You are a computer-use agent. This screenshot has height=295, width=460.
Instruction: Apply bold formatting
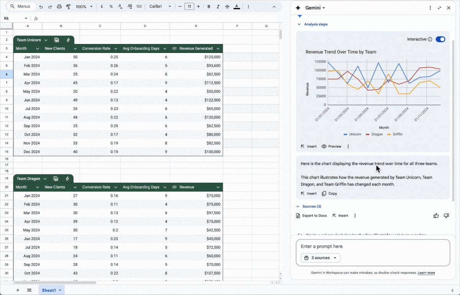point(209,7)
